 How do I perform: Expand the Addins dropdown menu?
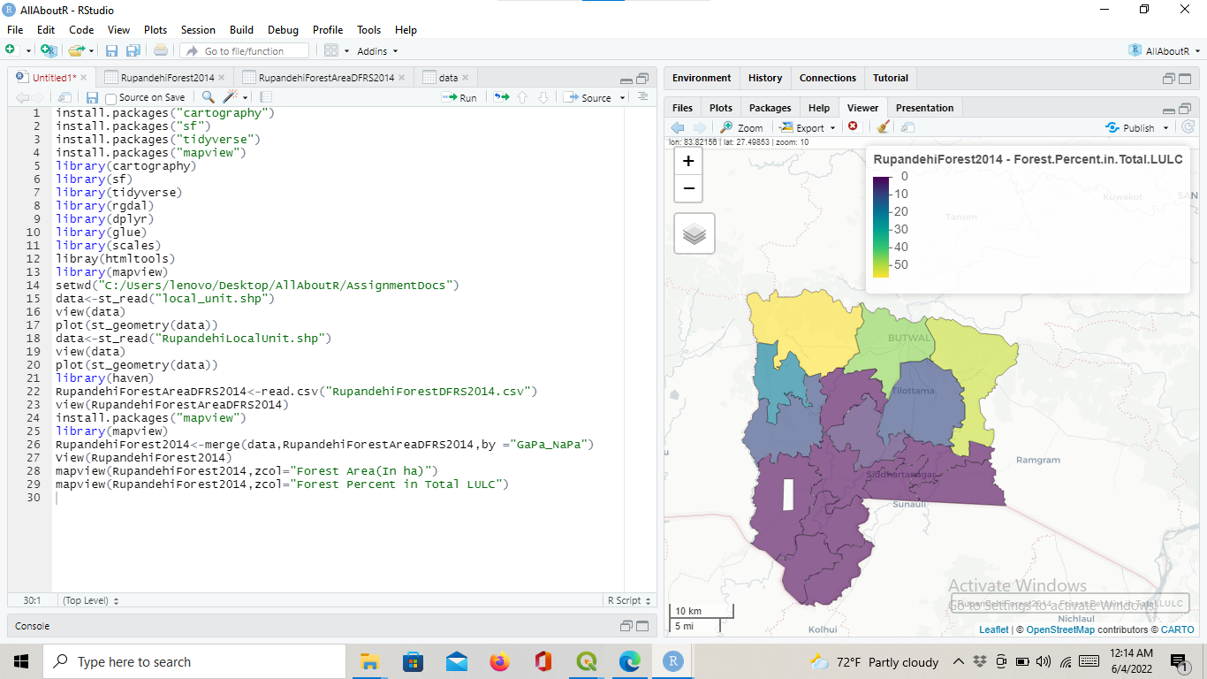click(377, 51)
